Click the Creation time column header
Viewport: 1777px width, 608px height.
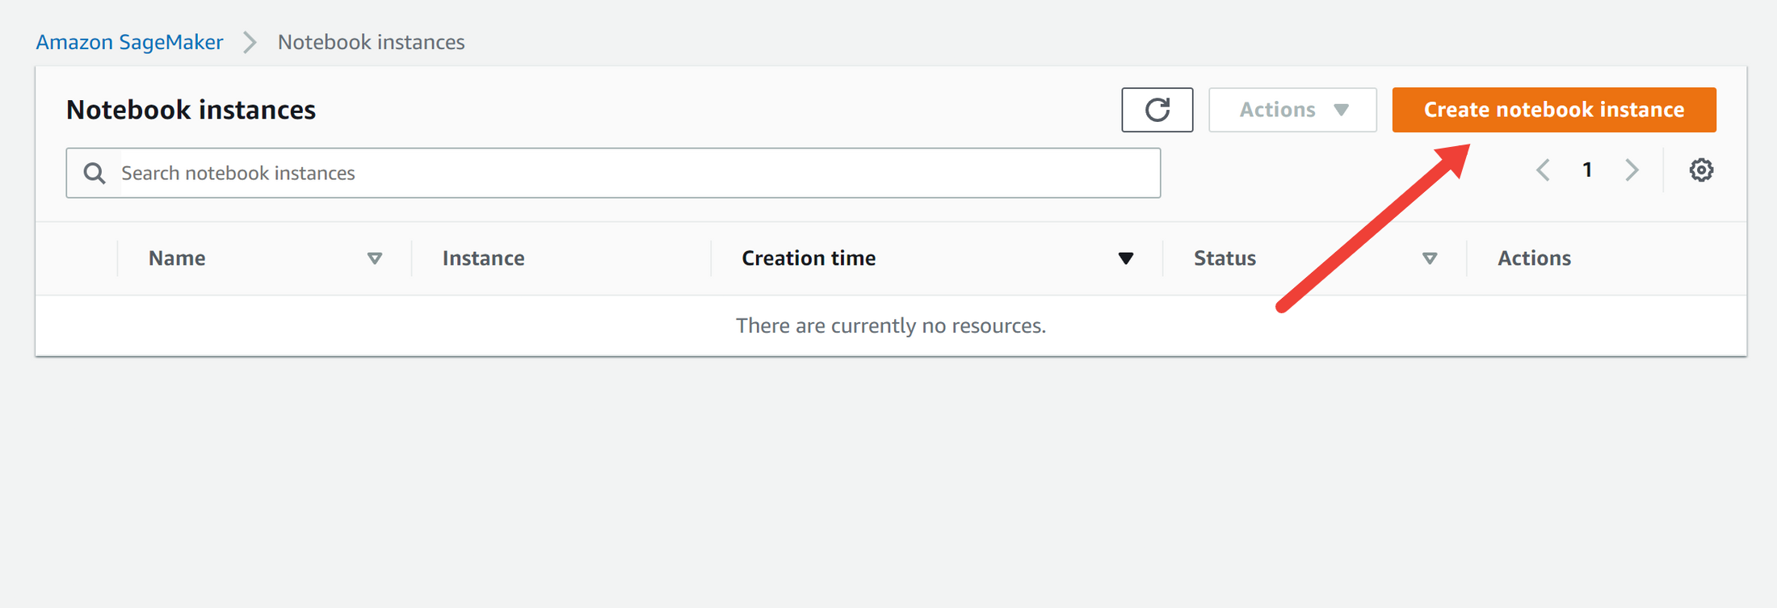tap(809, 258)
